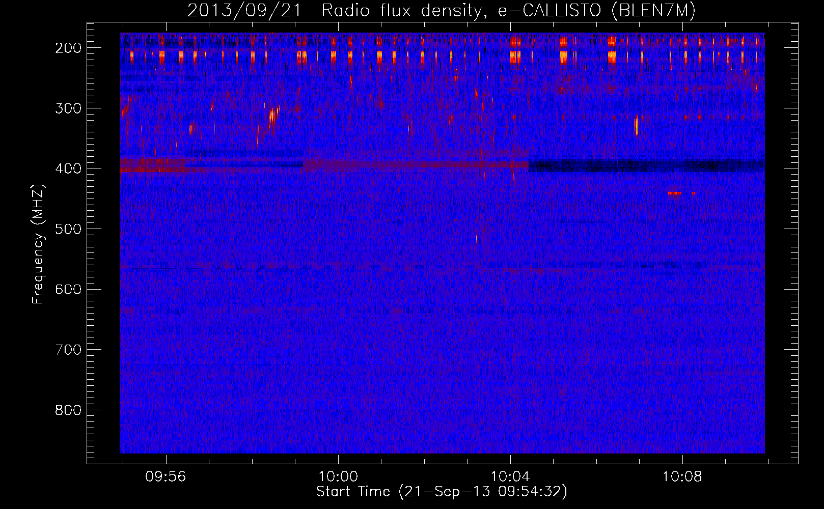The image size is (824, 509).
Task: Click the "Start Time (21-Sep-13 09:54:32)" label
Action: pyautogui.click(x=442, y=492)
